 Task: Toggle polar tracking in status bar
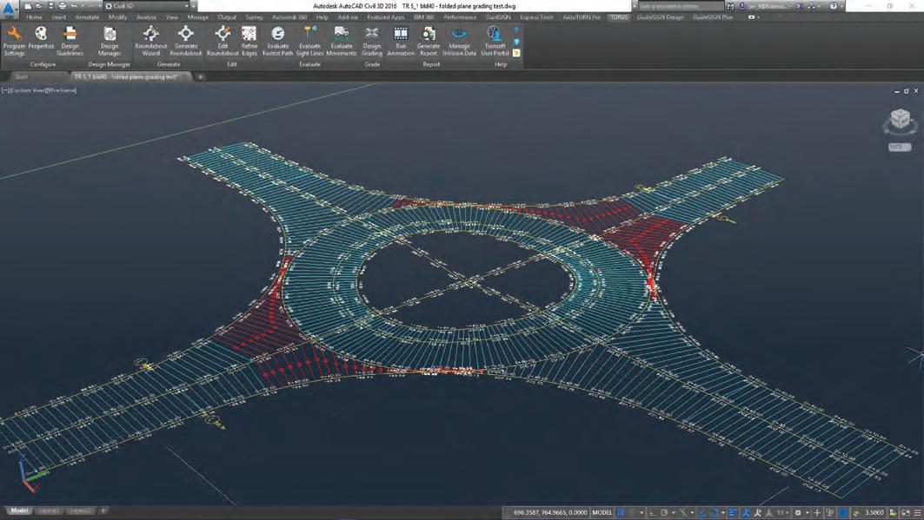664,513
